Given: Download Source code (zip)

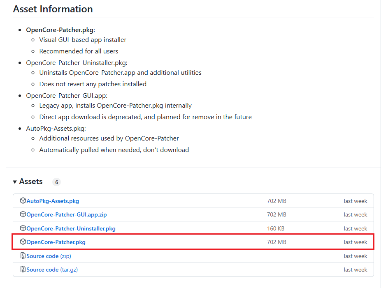Looking at the screenshot, I should click(x=49, y=256).
